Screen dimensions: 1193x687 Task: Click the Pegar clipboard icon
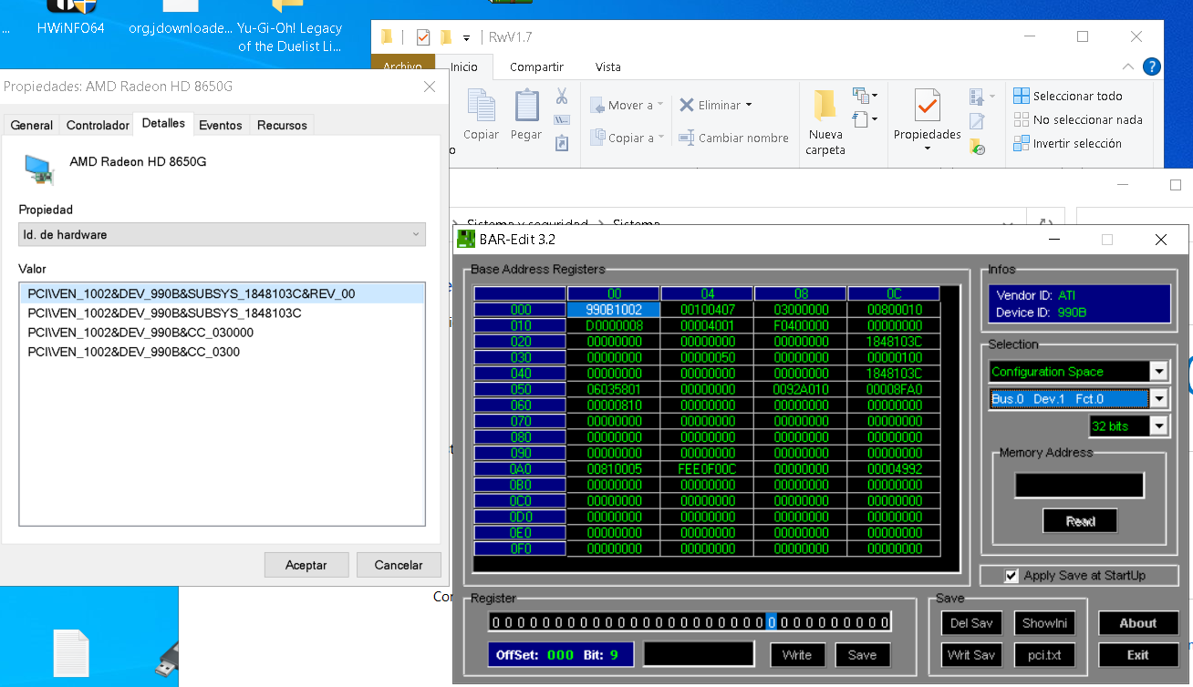(x=526, y=106)
